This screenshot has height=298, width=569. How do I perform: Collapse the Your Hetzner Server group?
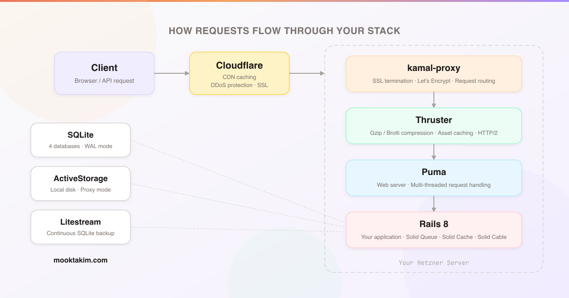click(x=433, y=263)
